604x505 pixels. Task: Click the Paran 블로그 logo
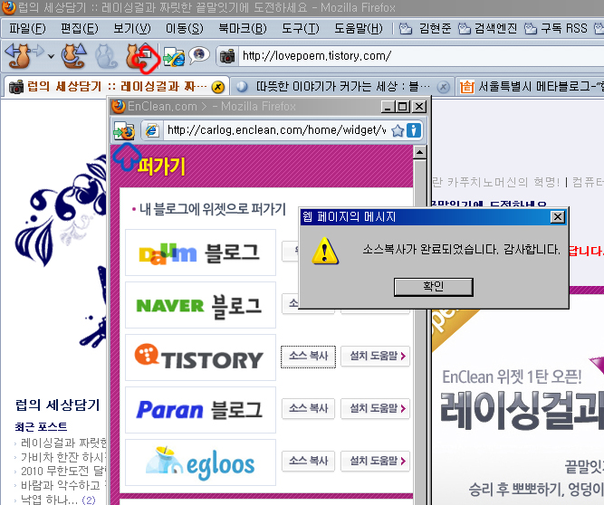pyautogui.click(x=200, y=410)
